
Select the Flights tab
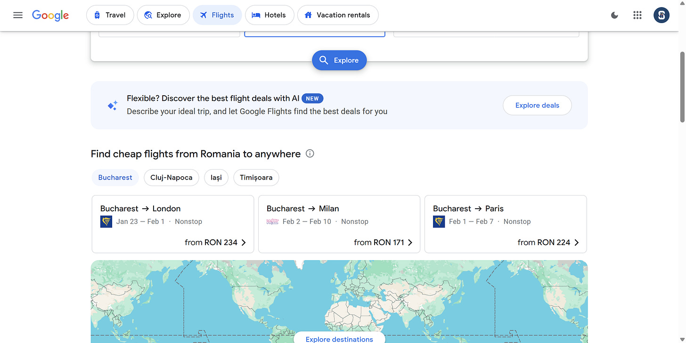[x=217, y=15]
